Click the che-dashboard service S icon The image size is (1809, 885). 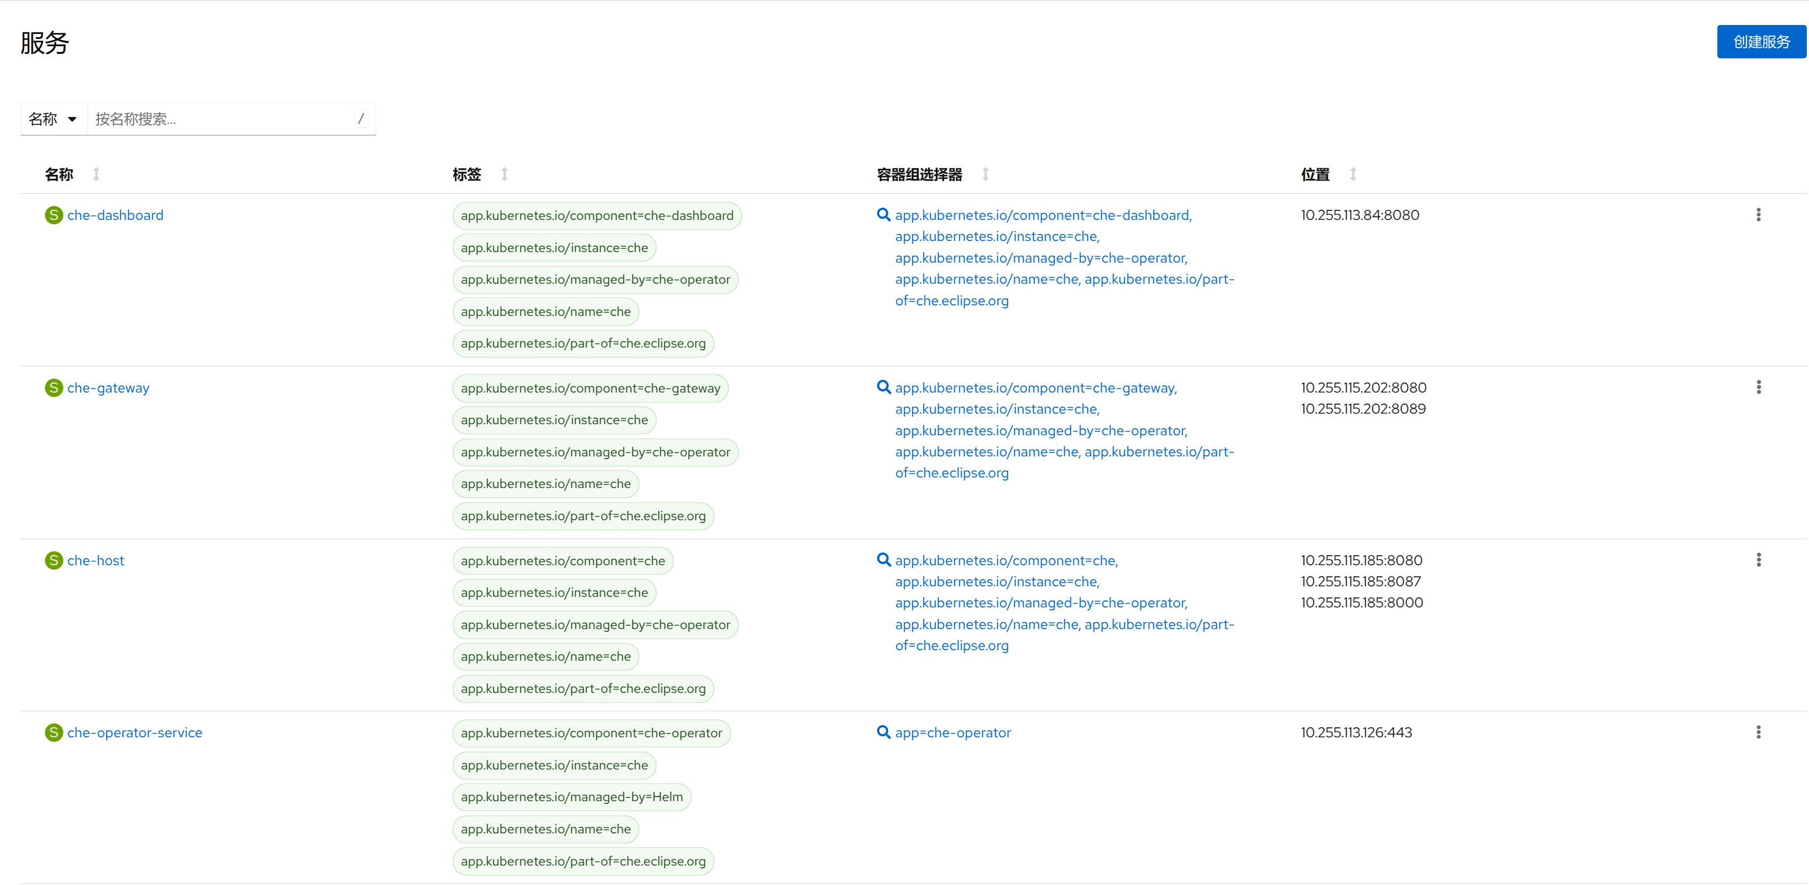point(53,215)
